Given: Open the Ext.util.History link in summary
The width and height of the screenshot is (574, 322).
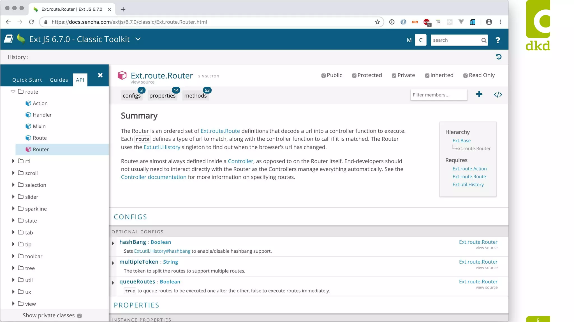Looking at the screenshot, I should coord(162,147).
